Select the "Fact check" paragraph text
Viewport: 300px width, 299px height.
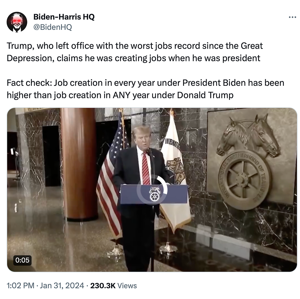145,89
